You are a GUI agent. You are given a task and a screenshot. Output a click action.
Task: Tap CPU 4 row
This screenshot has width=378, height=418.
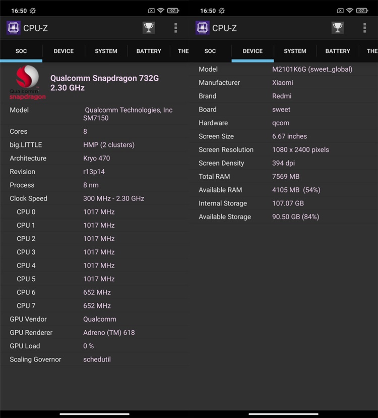click(x=95, y=266)
